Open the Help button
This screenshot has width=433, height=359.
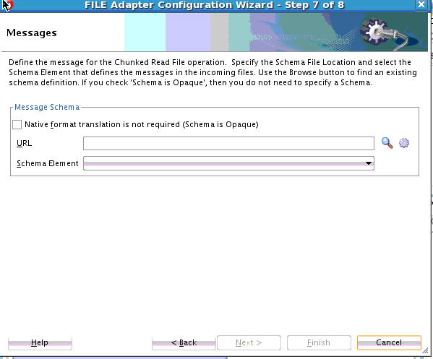pos(40,342)
